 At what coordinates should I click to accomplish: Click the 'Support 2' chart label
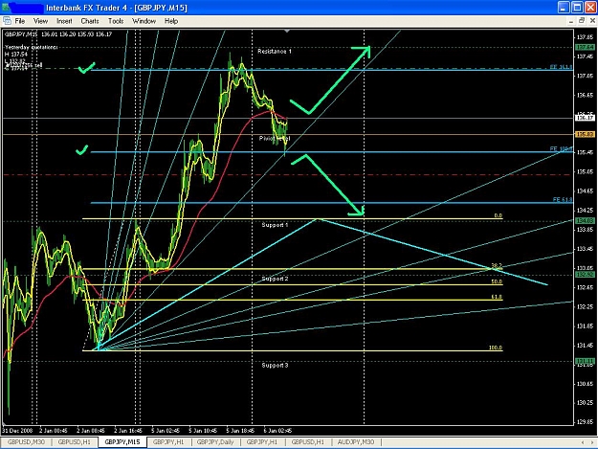click(275, 279)
